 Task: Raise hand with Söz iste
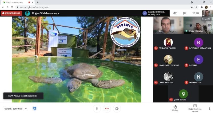[x=175, y=107]
